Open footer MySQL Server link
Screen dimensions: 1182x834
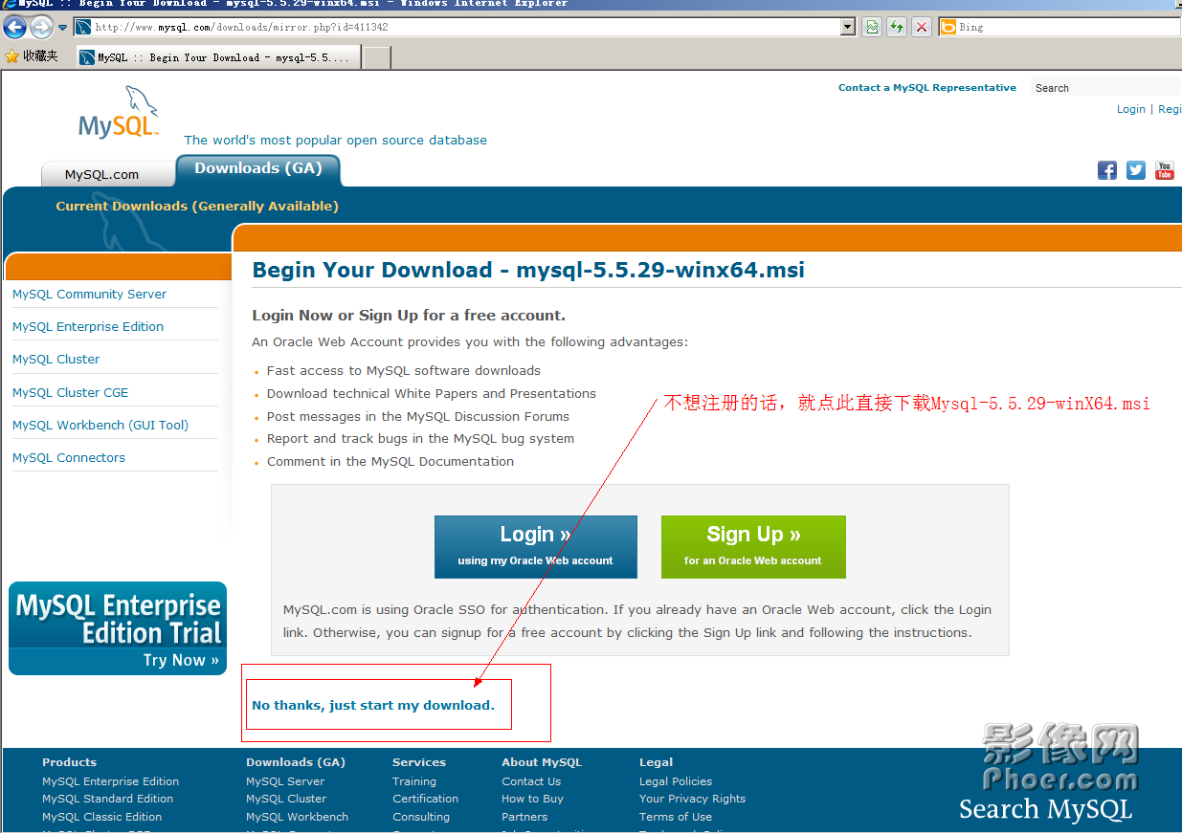[285, 781]
